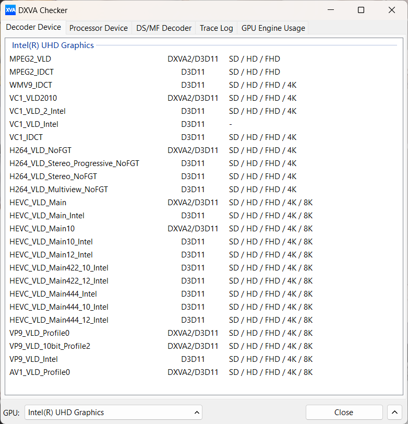This screenshot has height=424, width=408.
Task: Select the Trace Log tab
Action: [216, 28]
